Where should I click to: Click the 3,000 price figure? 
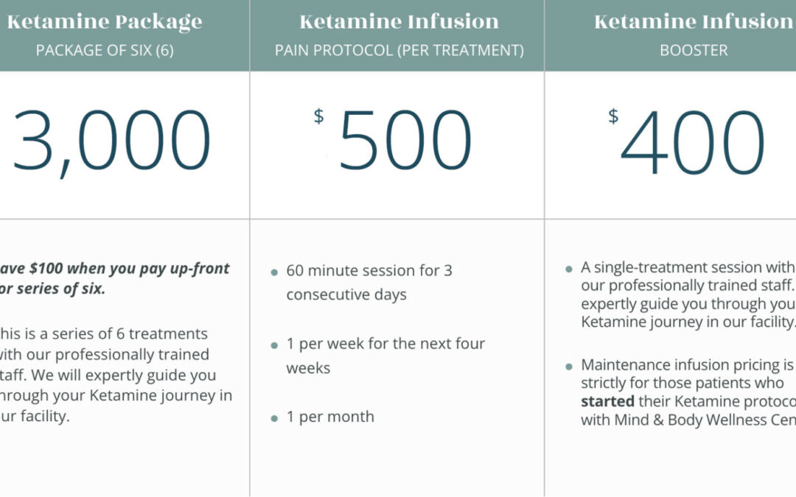point(111,142)
